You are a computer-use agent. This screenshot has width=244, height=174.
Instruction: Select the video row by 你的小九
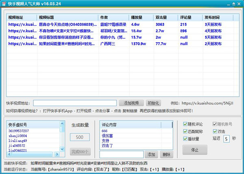click(123, 37)
